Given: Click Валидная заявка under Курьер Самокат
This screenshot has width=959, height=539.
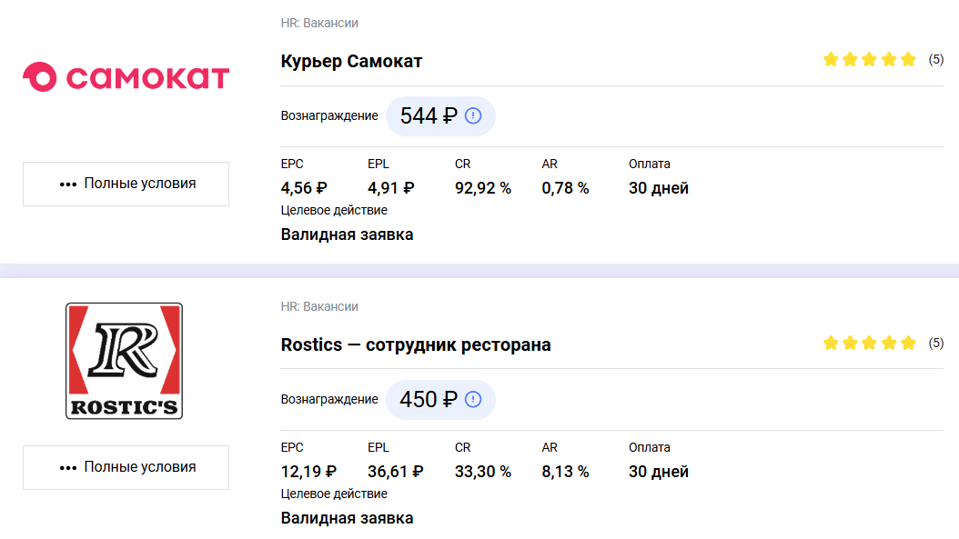Looking at the screenshot, I should click(347, 235).
